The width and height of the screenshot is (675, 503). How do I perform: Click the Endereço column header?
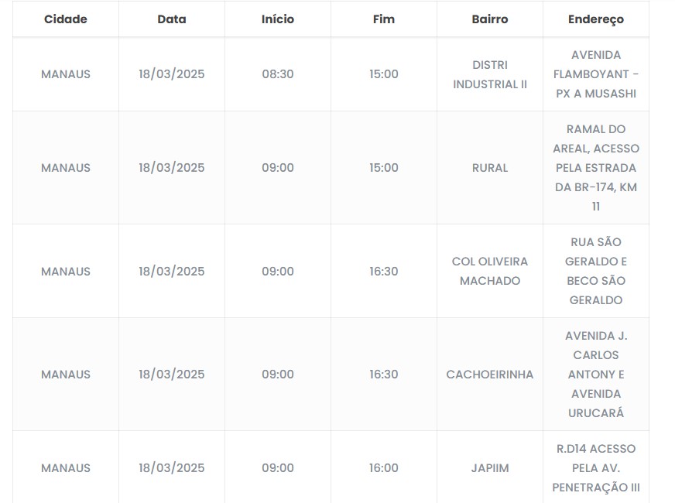click(x=596, y=19)
